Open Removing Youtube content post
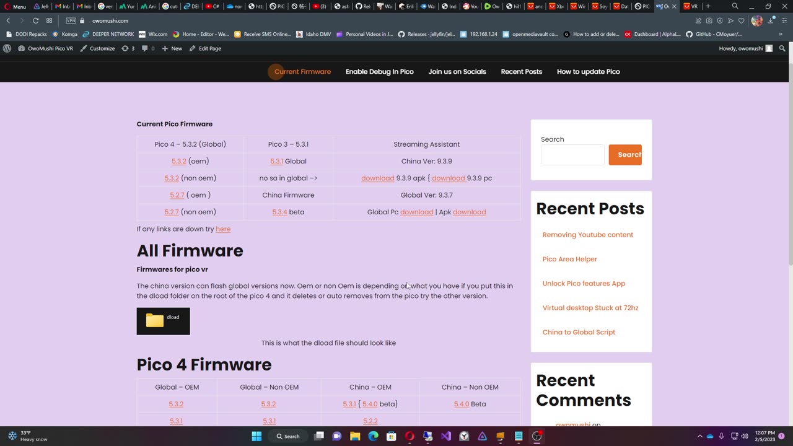This screenshot has width=793, height=446. pos(588,235)
